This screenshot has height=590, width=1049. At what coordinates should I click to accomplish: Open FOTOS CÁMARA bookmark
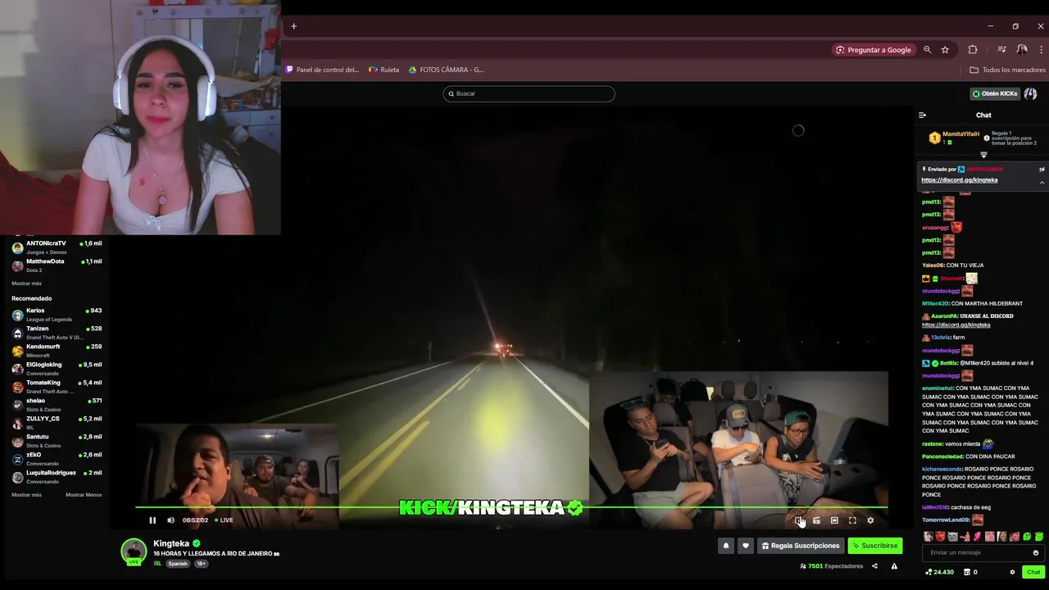pos(447,70)
